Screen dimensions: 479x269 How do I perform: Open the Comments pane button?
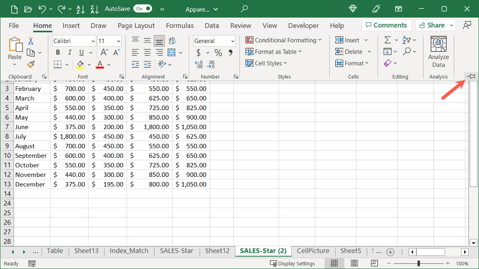coord(386,25)
